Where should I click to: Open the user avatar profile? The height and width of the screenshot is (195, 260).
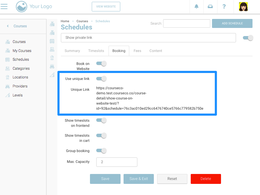tap(243, 7)
